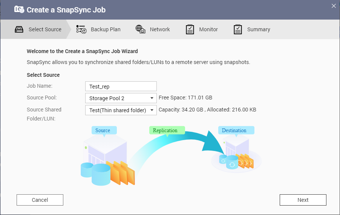Click the Destination NAS illustration
This screenshot has width=340, height=215.
(236, 153)
